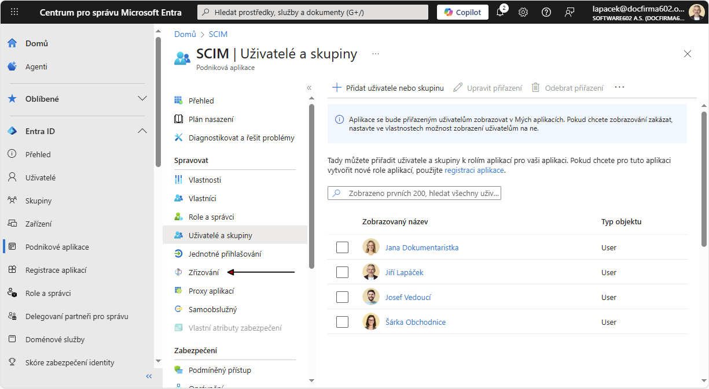Click the Podmíněný přístup icon
The height and width of the screenshot is (389, 709).
[178, 370]
